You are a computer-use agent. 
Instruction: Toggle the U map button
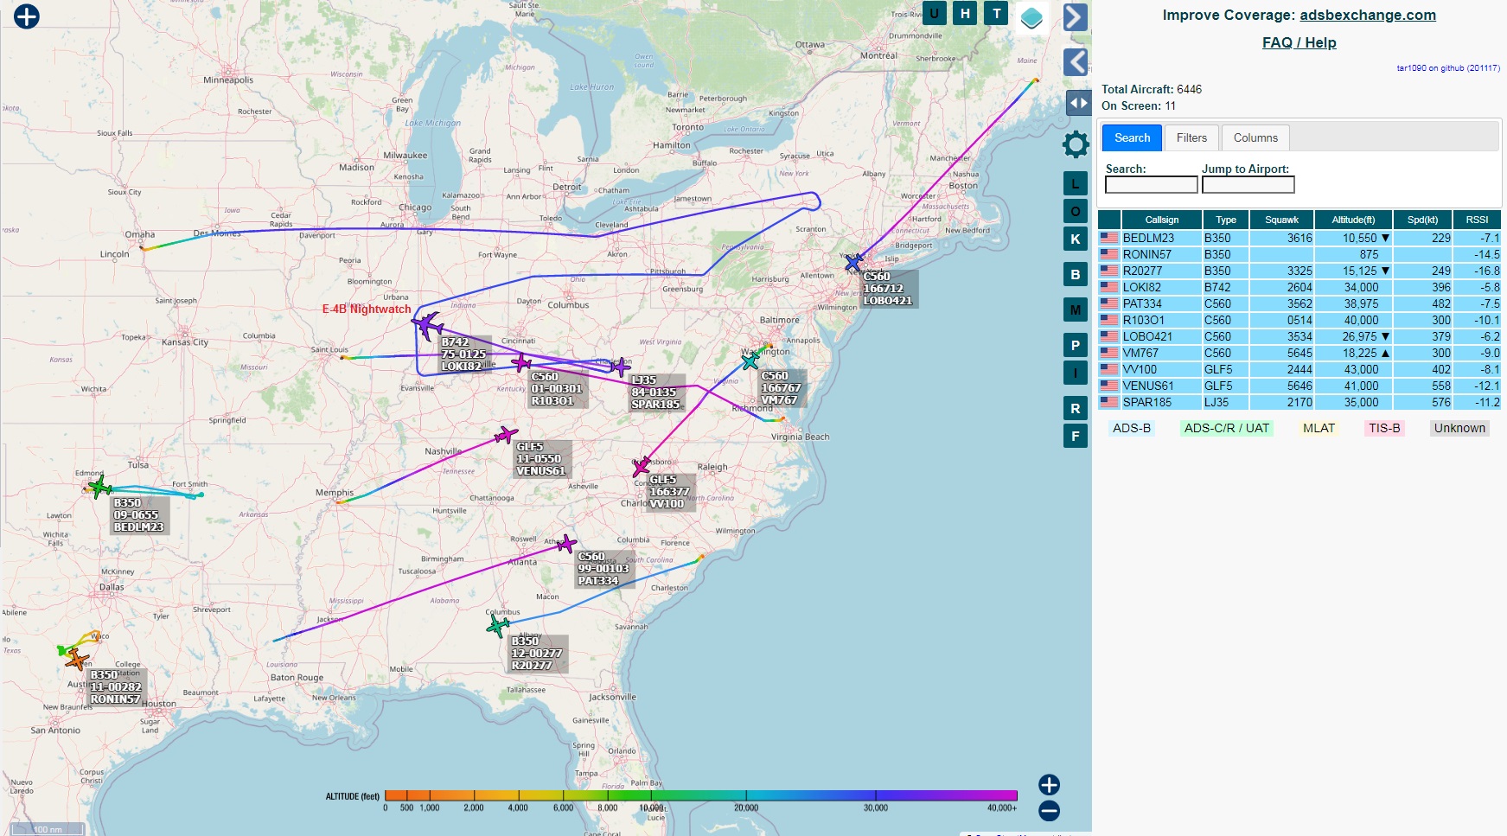pyautogui.click(x=934, y=13)
